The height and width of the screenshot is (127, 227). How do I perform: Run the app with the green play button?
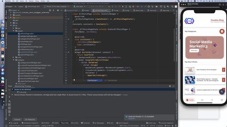[x=109, y=7]
